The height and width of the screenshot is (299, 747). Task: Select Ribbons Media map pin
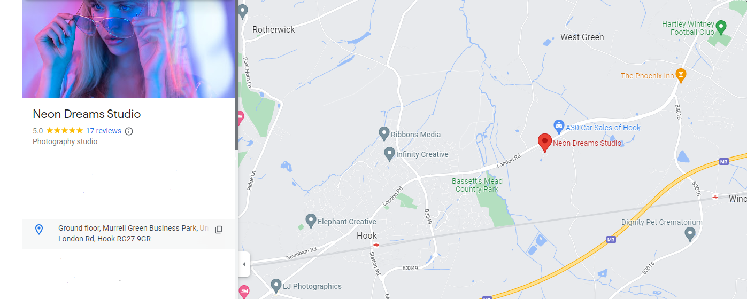[383, 133]
